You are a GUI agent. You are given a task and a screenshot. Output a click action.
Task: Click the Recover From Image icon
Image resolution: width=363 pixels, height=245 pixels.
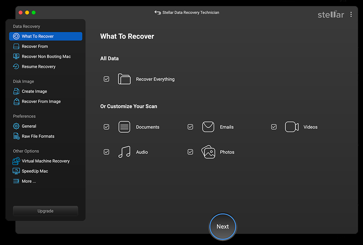[16, 101]
